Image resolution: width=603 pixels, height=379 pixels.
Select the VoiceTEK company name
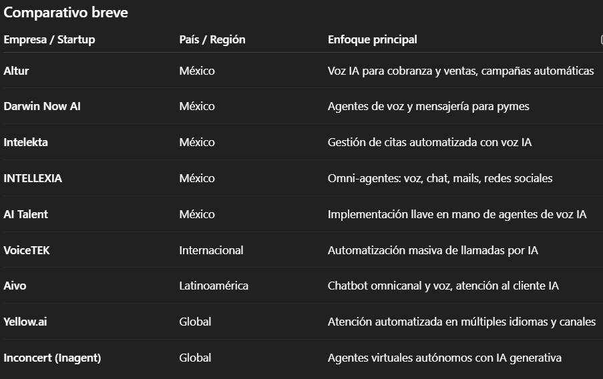click(x=27, y=250)
